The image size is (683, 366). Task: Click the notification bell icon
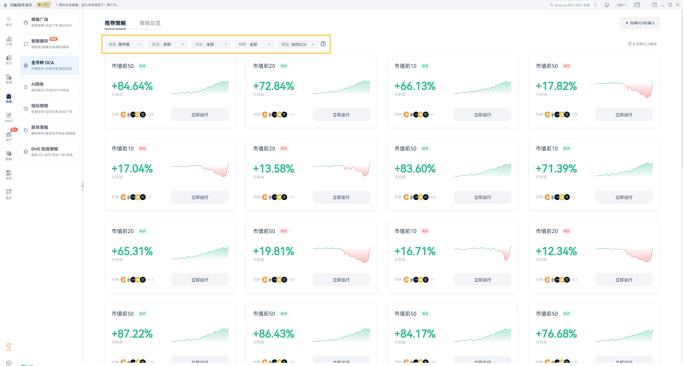(x=607, y=5)
